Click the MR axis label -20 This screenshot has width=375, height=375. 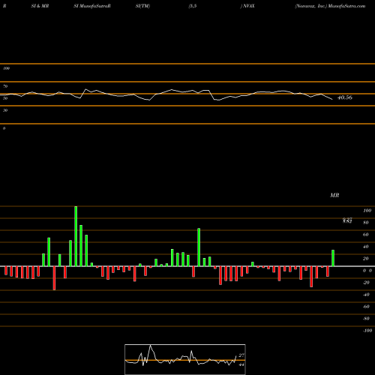(366, 283)
